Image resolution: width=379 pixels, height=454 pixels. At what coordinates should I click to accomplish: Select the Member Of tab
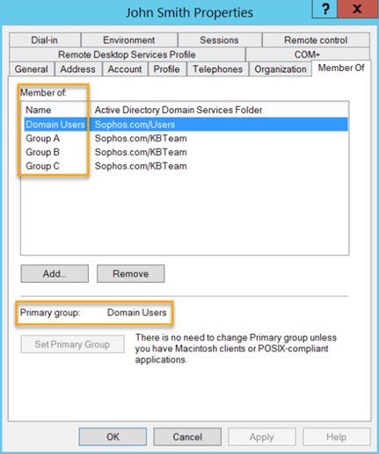click(x=341, y=68)
